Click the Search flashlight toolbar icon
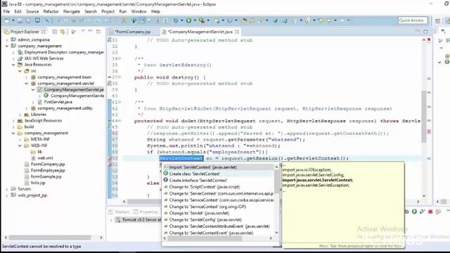 pyautogui.click(x=260, y=20)
